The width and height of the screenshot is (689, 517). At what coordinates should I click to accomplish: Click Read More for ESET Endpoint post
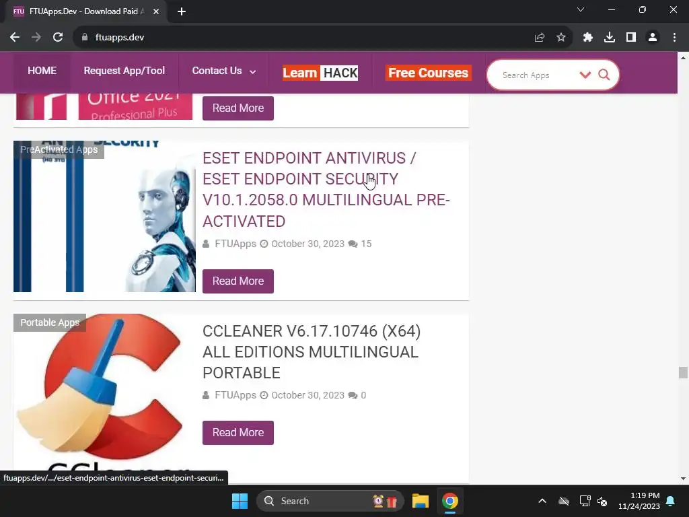238,281
